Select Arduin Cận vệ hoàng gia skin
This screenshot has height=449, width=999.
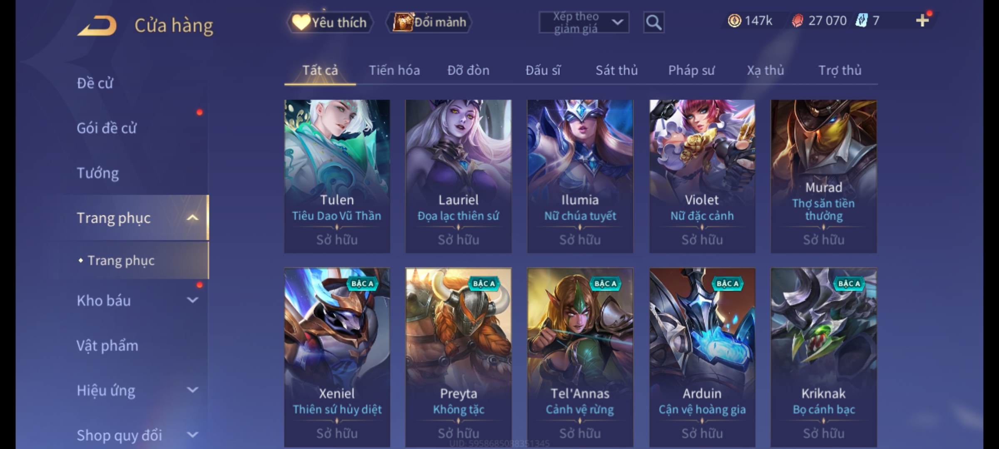click(x=702, y=358)
